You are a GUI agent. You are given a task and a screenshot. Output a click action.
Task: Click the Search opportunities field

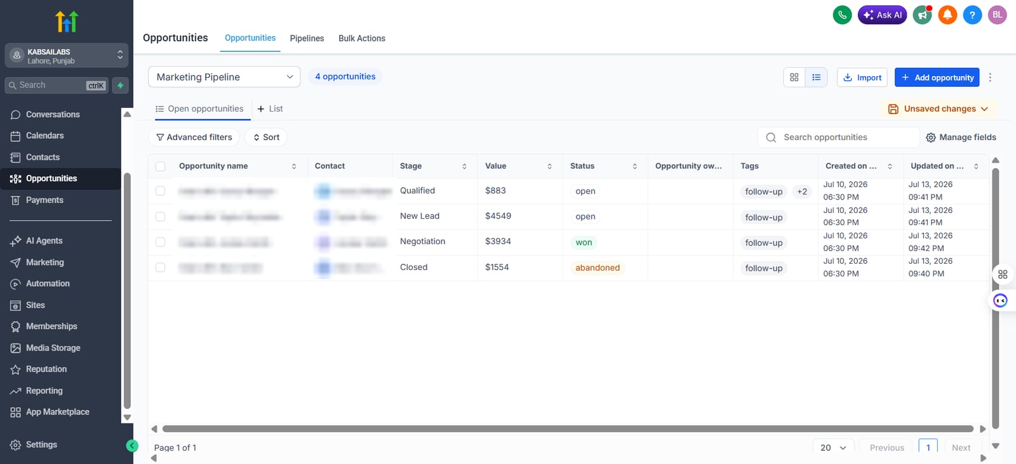pos(838,137)
